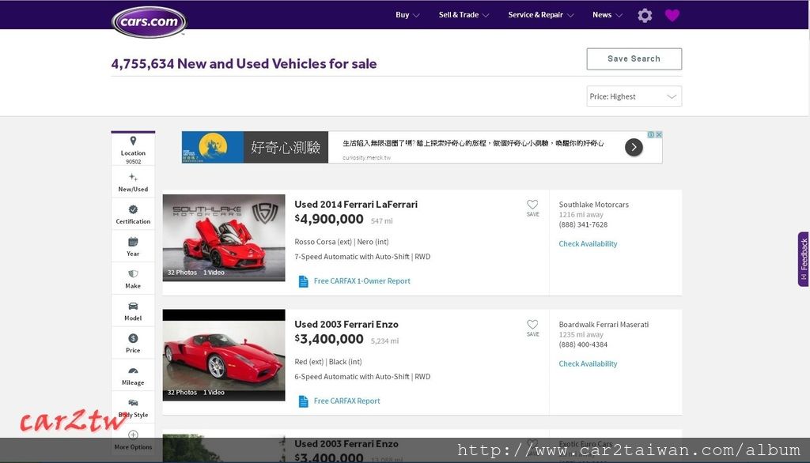The height and width of the screenshot is (463, 810).
Task: Click the curiosity quiz ad banner image
Action: click(255, 147)
